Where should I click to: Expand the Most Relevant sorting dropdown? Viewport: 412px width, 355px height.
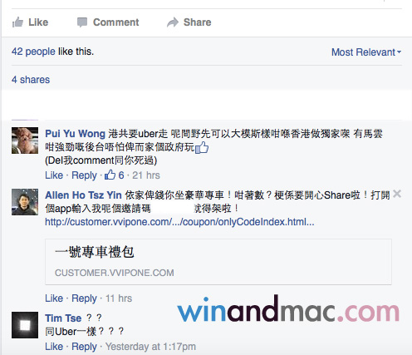tap(366, 52)
